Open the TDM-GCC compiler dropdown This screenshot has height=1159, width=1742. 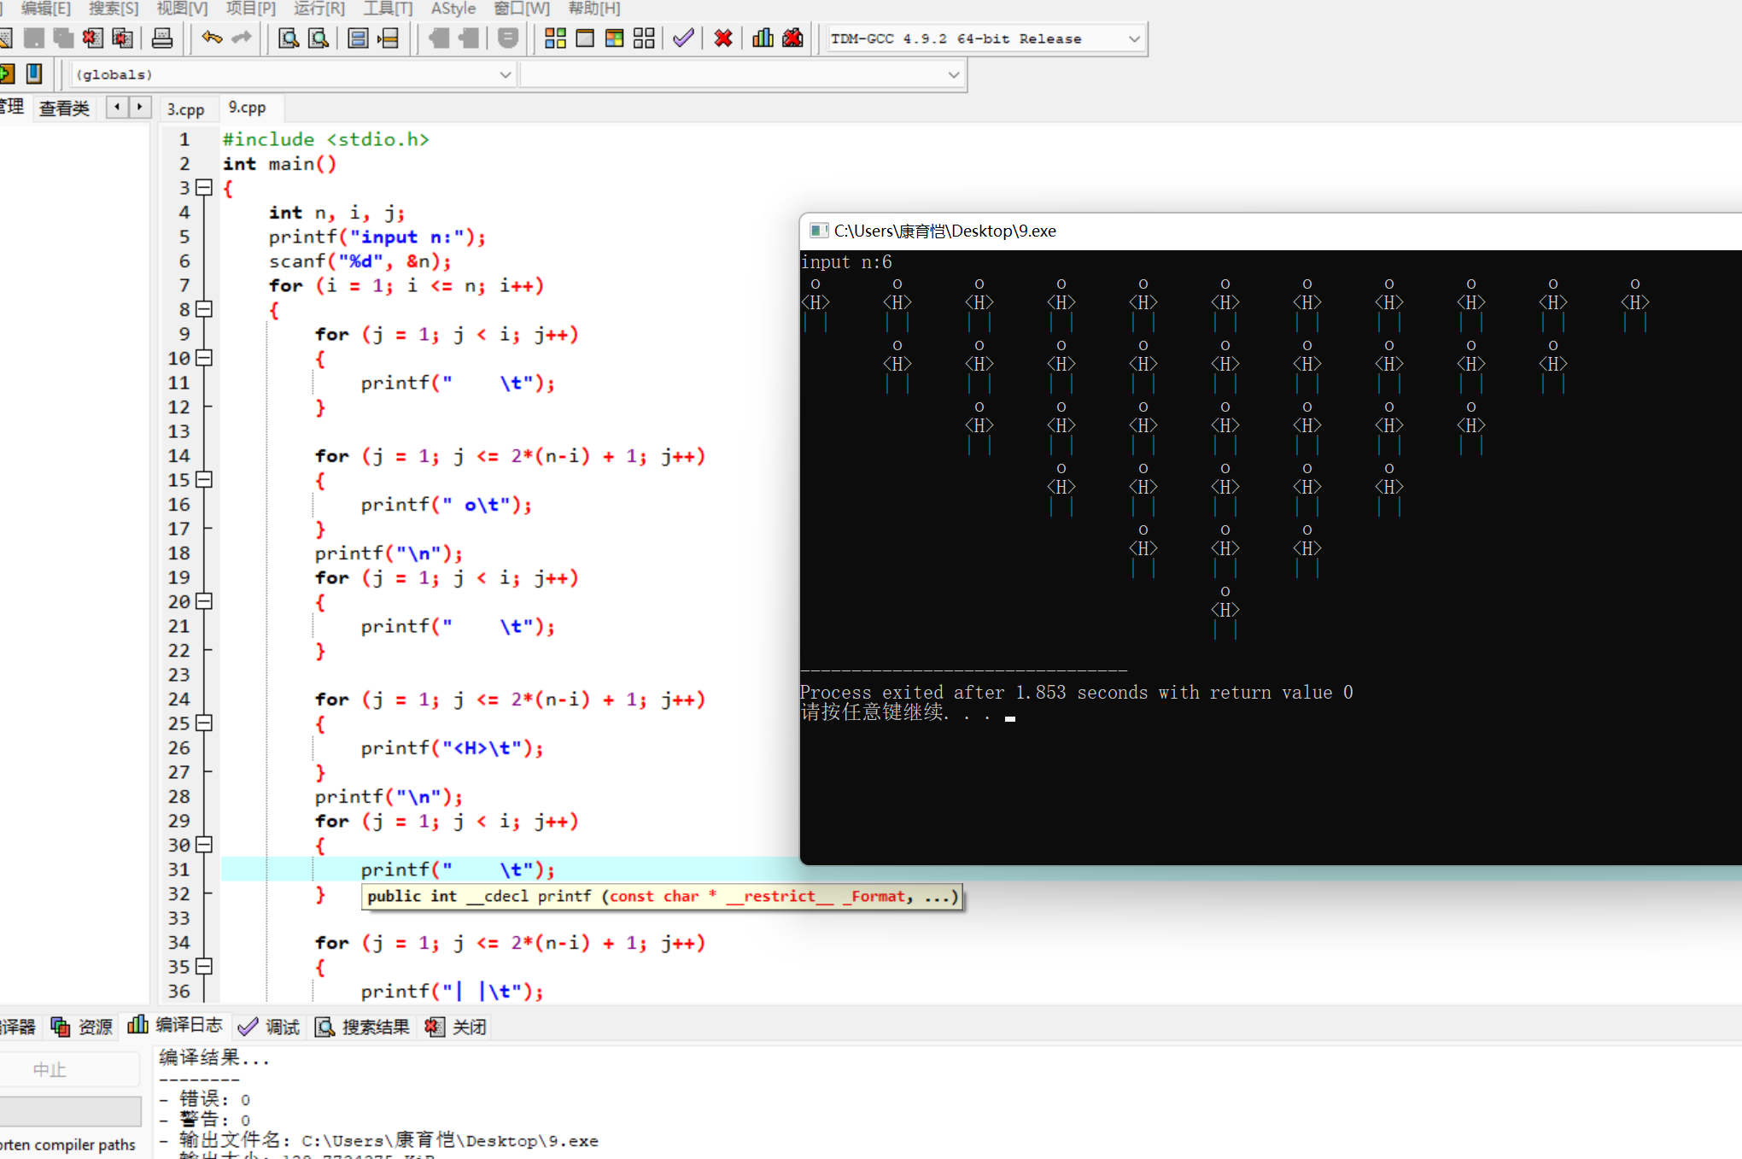(1134, 39)
